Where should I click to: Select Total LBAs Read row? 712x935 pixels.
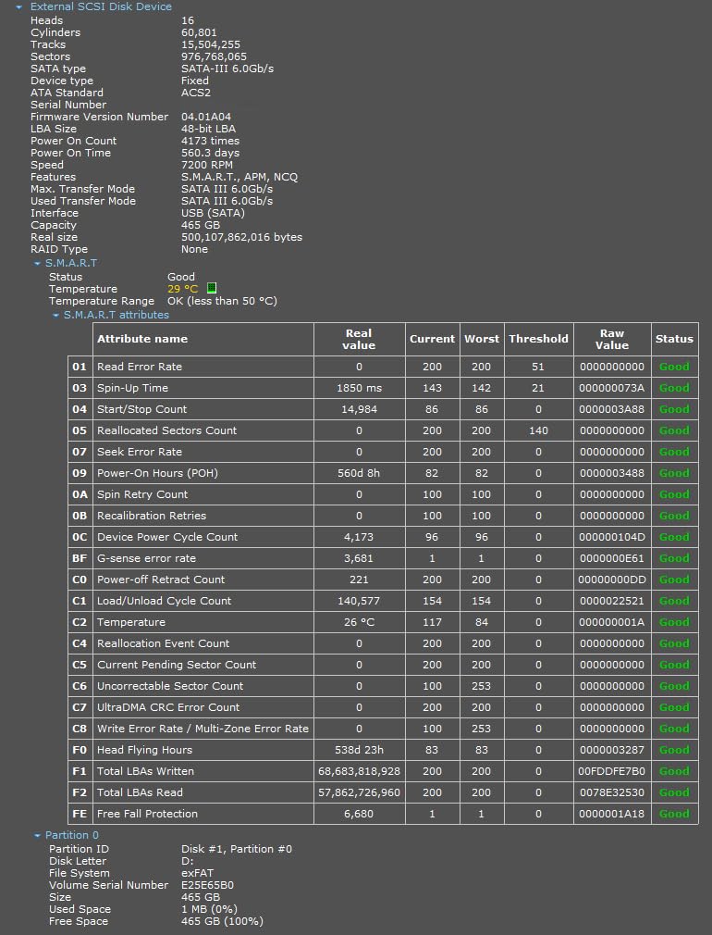(383, 792)
